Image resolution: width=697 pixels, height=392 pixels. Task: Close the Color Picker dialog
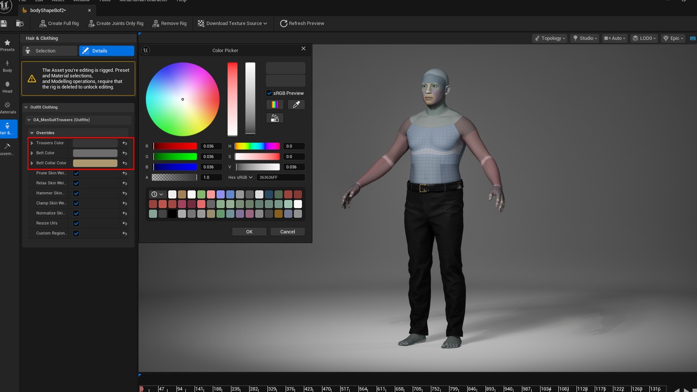pyautogui.click(x=303, y=48)
